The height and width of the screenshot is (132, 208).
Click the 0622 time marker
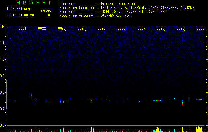(x=42, y=28)
